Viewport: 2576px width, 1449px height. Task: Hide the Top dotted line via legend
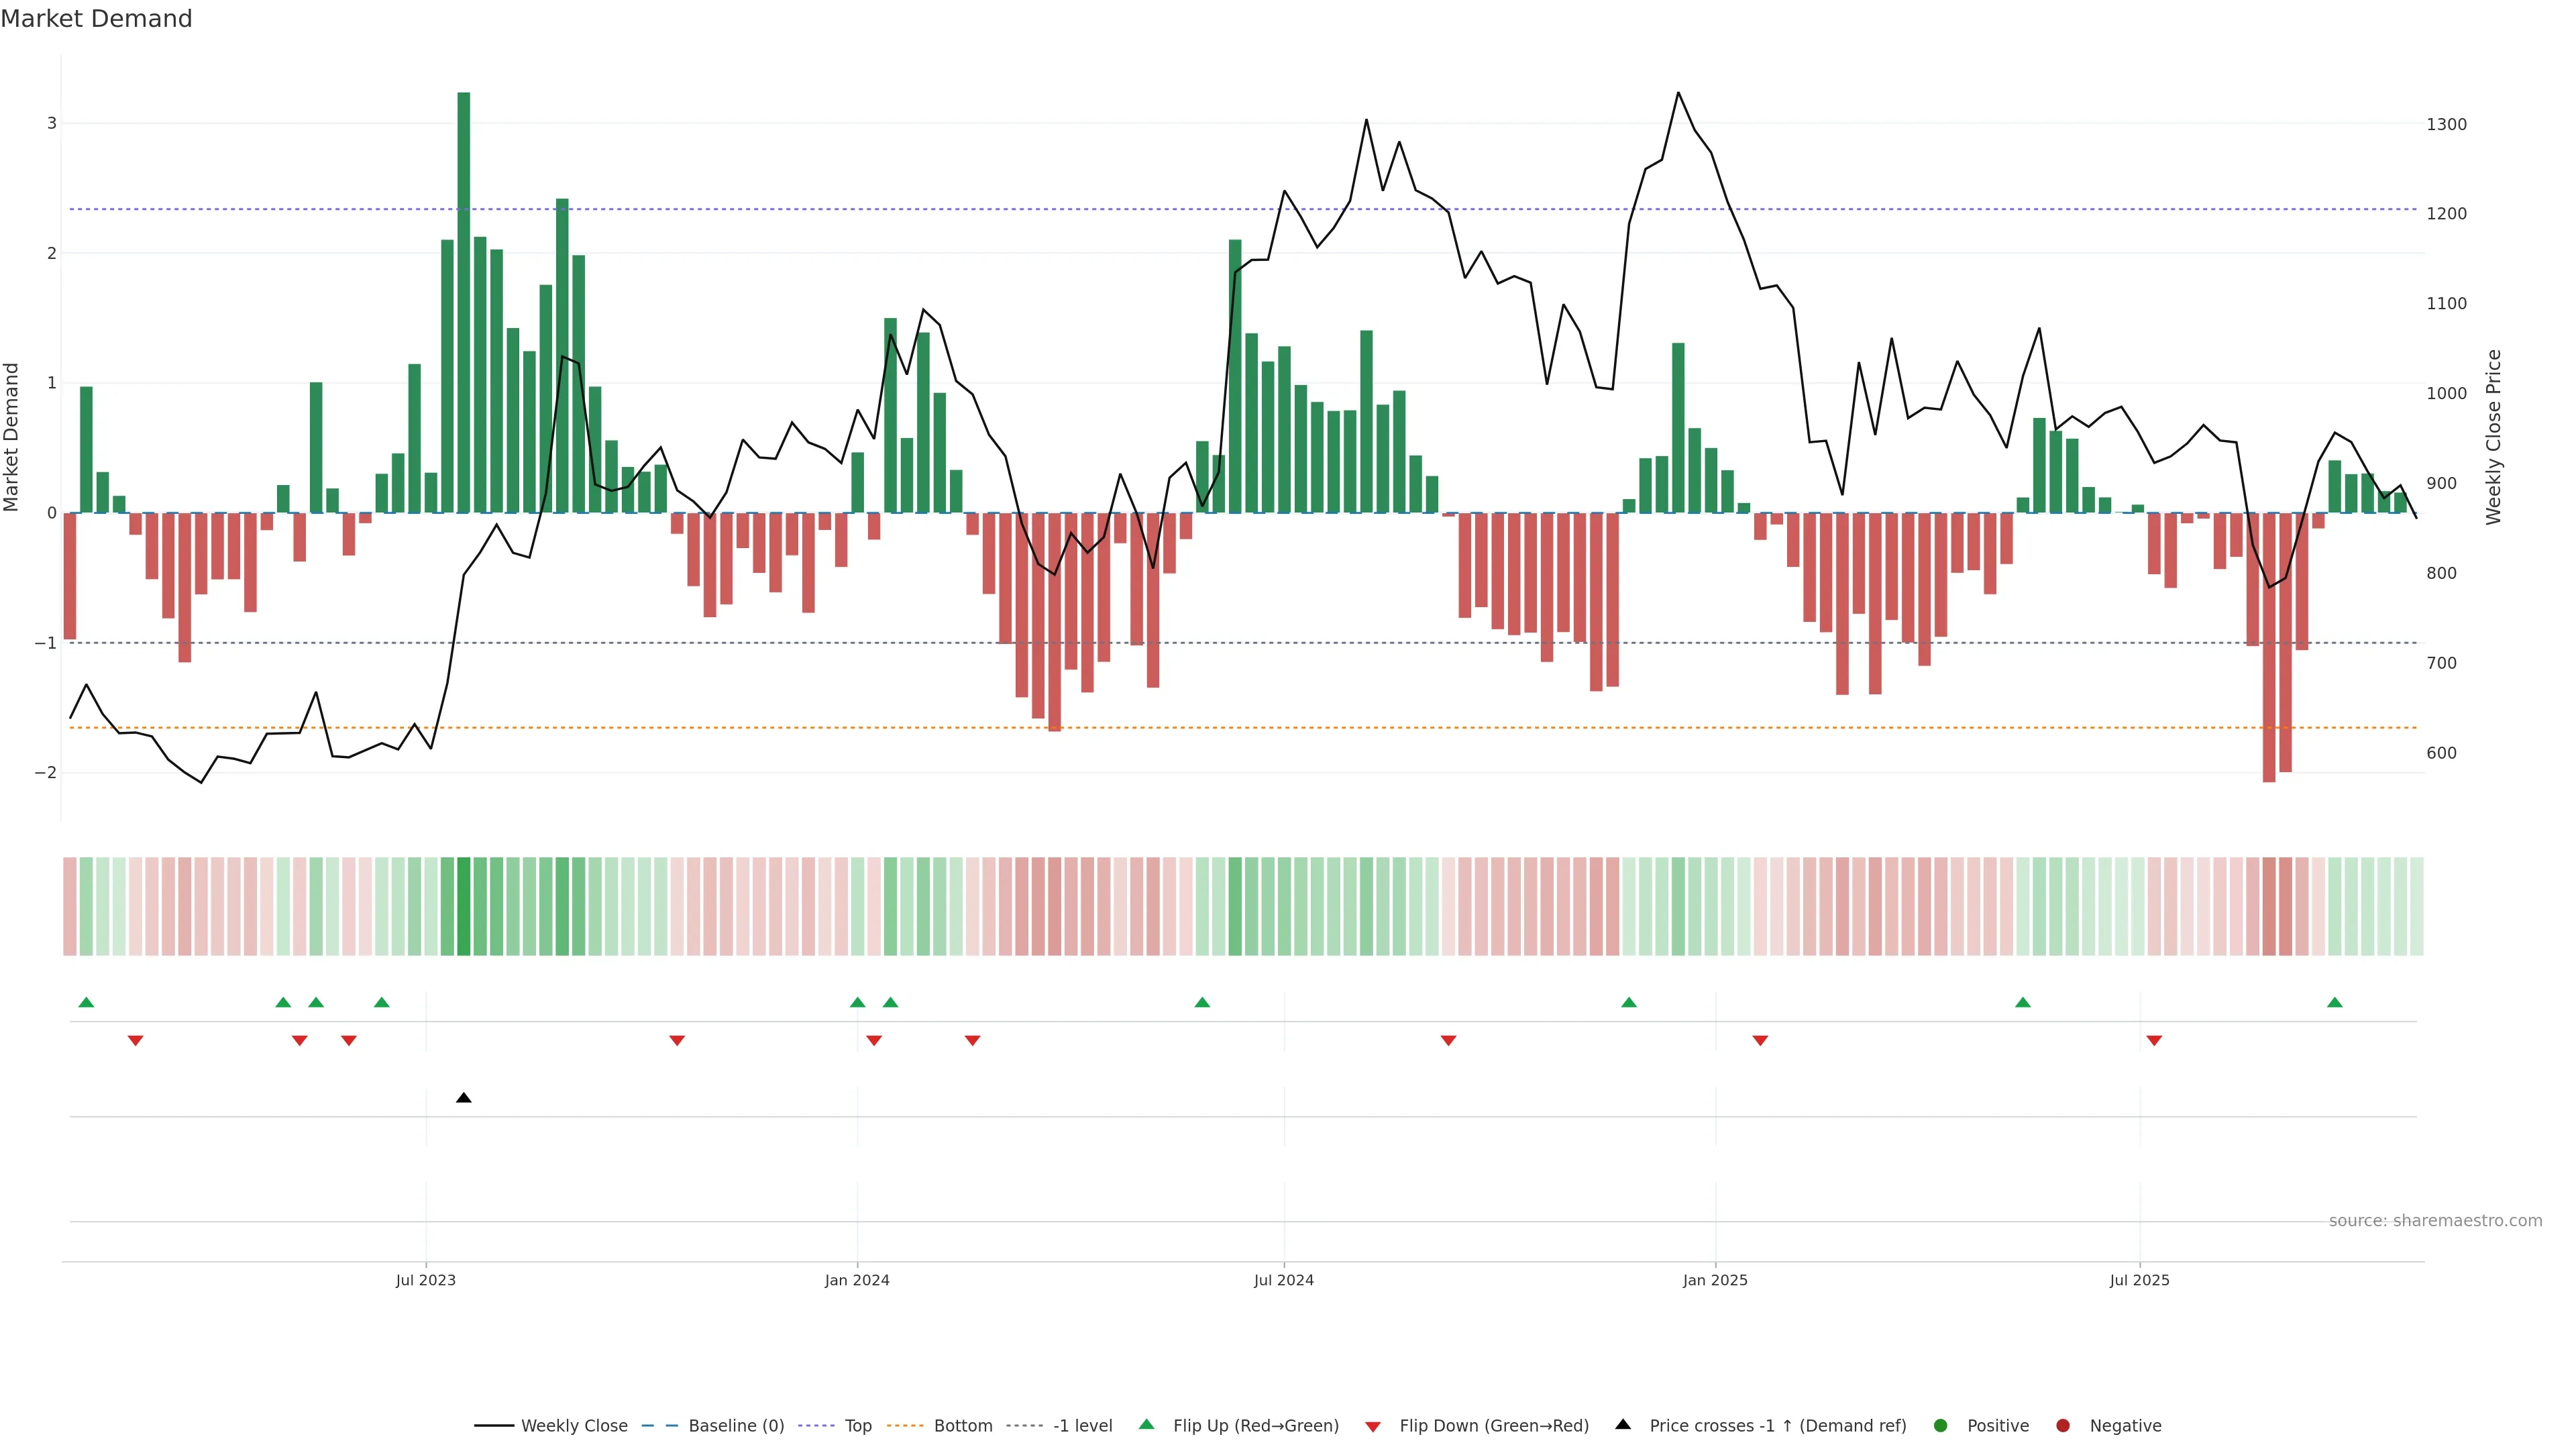coord(857,1425)
